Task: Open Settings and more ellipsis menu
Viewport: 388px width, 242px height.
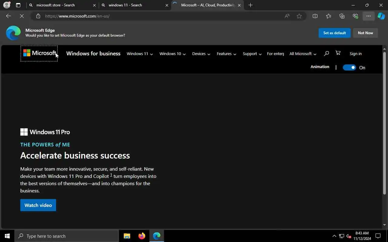Action: pyautogui.click(x=369, y=16)
